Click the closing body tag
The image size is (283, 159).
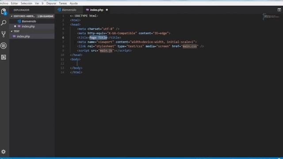pyautogui.click(x=76, y=68)
